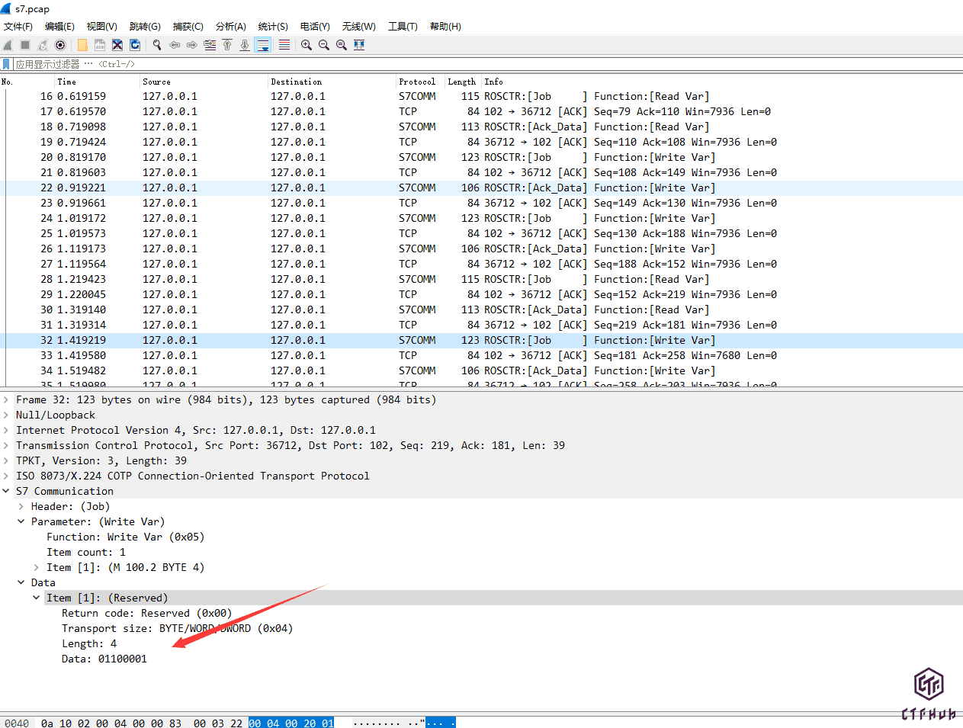Click the display filter input field
This screenshot has height=728, width=963.
point(457,64)
